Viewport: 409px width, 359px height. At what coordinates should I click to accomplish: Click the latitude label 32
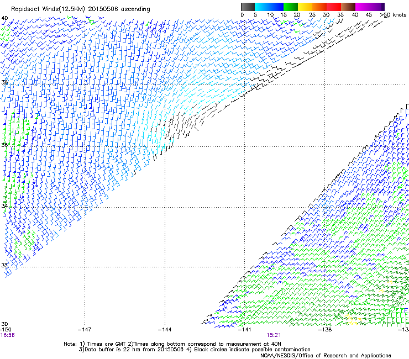click(4, 266)
